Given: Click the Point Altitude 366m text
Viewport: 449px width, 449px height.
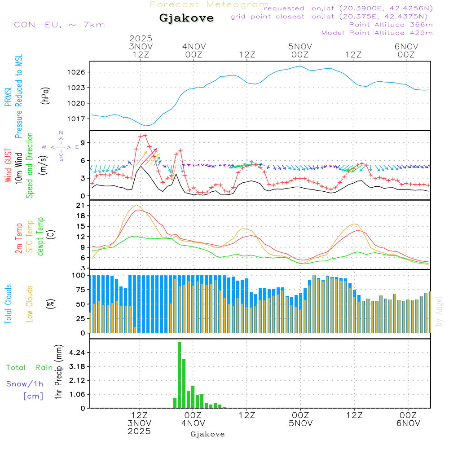Looking at the screenshot, I should 391,25.
